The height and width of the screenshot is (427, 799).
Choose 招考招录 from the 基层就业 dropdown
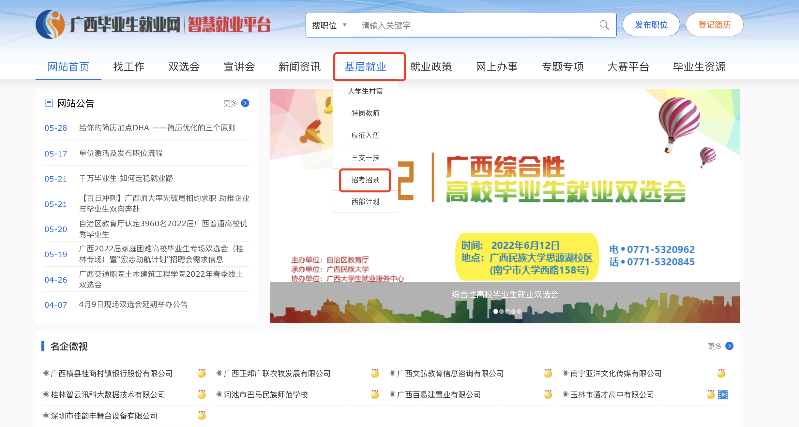(365, 180)
